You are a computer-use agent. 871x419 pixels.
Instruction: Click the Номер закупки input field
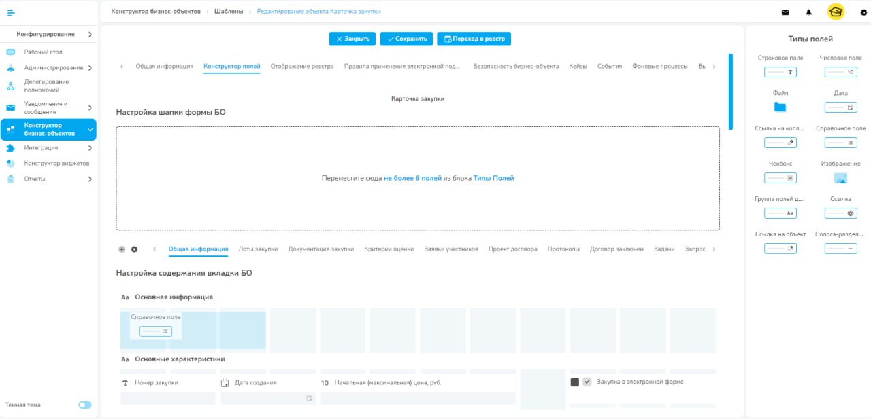click(x=168, y=399)
